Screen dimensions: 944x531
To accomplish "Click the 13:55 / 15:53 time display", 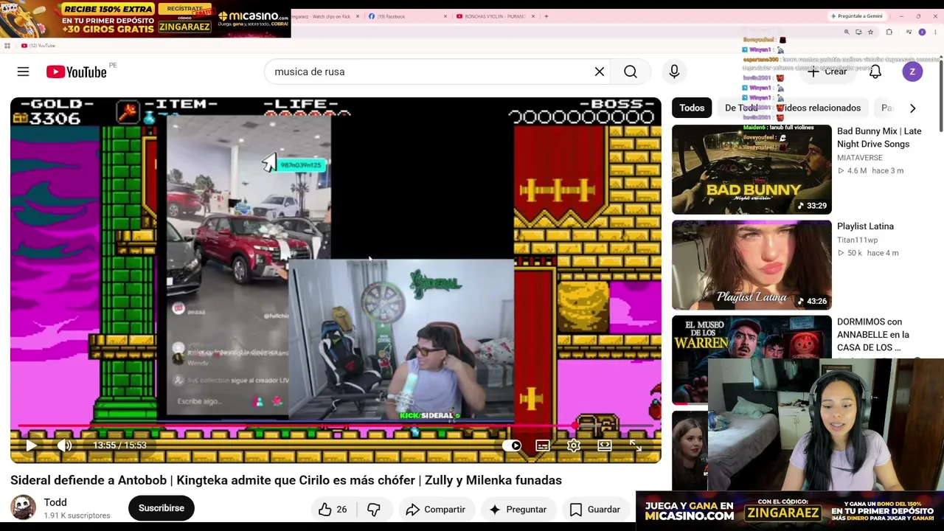I will point(119,445).
